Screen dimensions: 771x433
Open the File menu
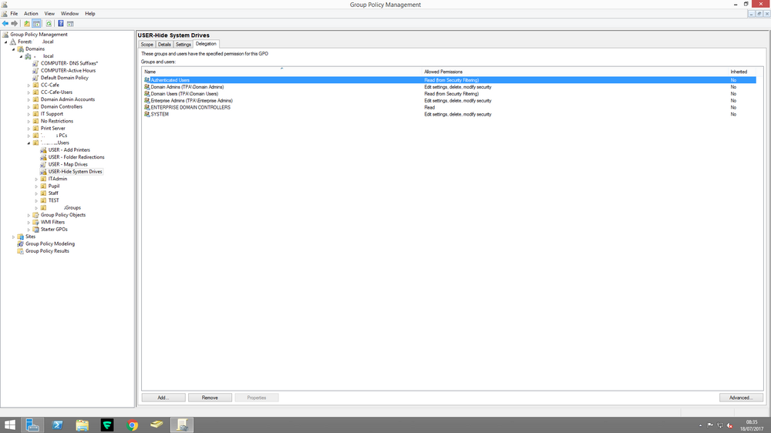click(x=14, y=14)
